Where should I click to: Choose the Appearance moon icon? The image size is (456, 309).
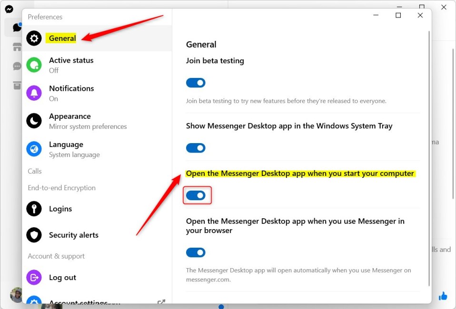point(34,121)
